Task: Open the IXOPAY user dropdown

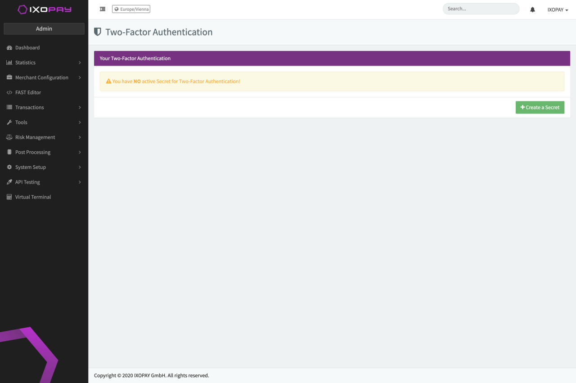Action: tap(558, 9)
